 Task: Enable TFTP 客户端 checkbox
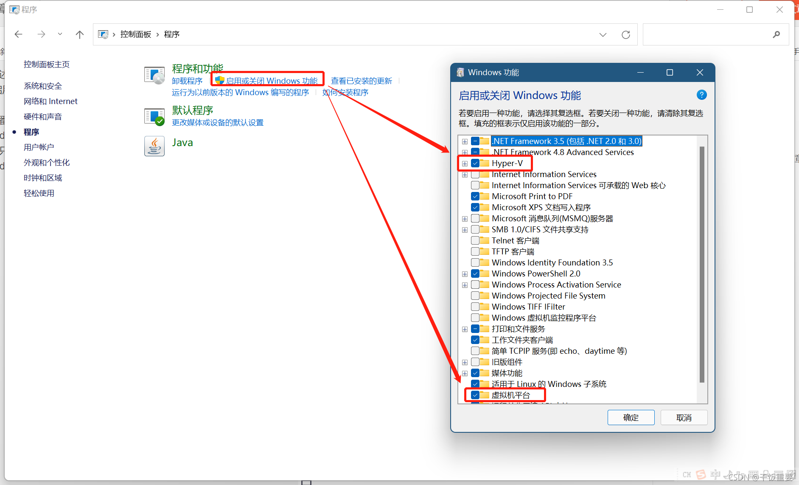475,251
